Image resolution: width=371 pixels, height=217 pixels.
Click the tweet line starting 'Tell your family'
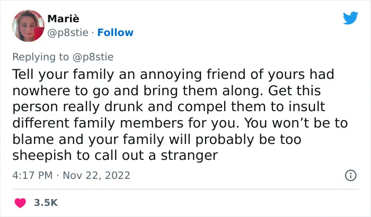173,74
